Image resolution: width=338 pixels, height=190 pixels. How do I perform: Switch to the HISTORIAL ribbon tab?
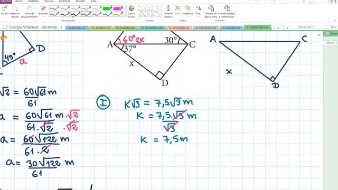(64, 1)
